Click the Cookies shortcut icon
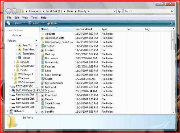 [43, 50]
